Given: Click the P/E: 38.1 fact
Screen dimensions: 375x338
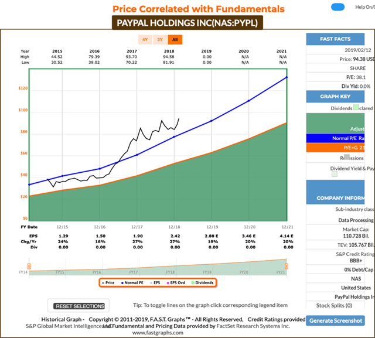Looking at the screenshot, I should pos(356,77).
